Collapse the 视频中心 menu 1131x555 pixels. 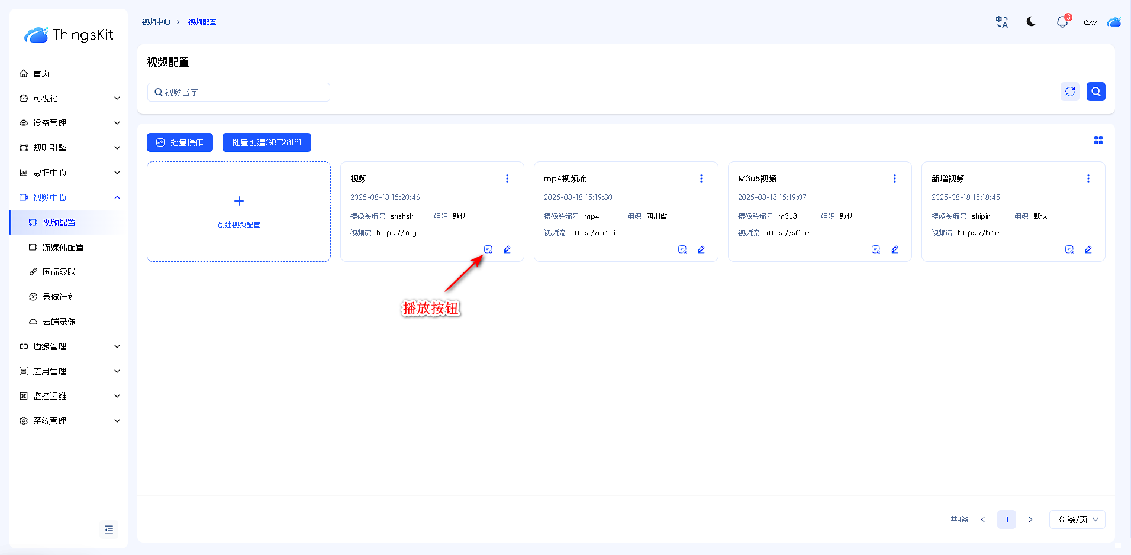[69, 197]
